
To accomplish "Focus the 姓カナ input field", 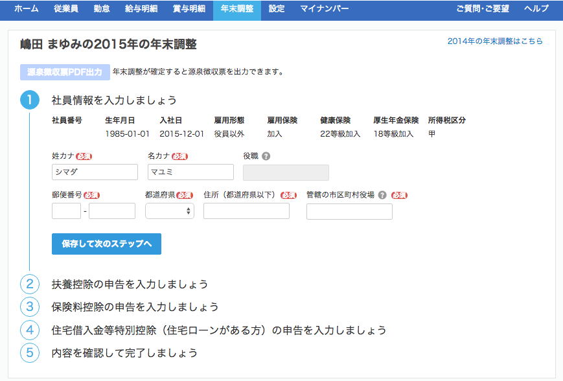I will tap(95, 172).
